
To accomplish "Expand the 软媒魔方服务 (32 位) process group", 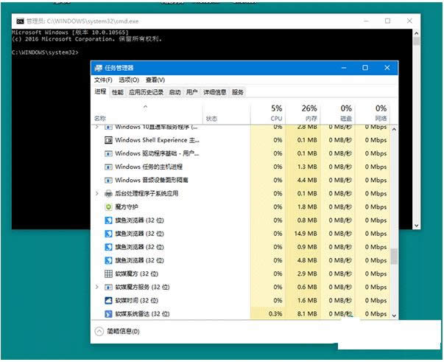I will pyautogui.click(x=97, y=287).
